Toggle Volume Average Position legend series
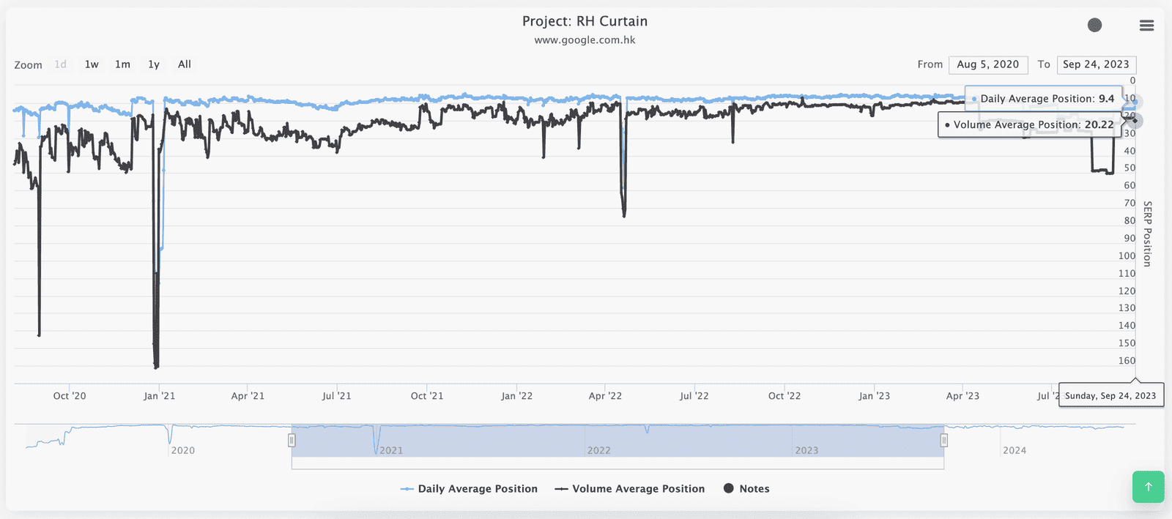Image resolution: width=1172 pixels, height=519 pixels. click(x=630, y=489)
